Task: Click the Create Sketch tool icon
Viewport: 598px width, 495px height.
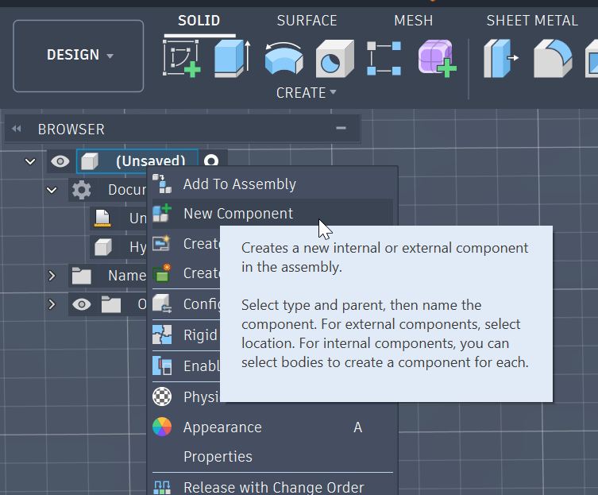Action: tap(182, 58)
